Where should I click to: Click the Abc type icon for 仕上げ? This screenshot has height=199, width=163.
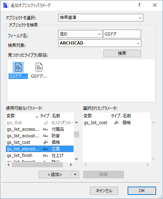pyautogui.click(x=45, y=156)
